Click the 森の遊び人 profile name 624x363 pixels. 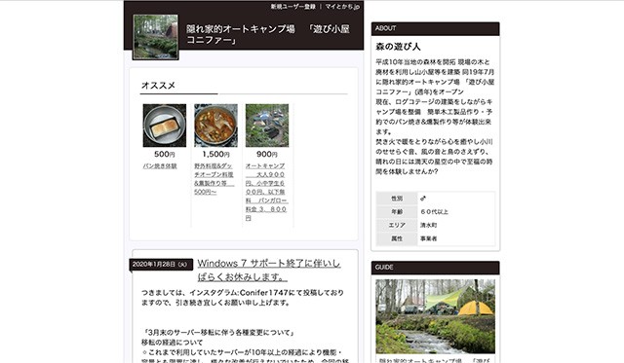tap(398, 47)
